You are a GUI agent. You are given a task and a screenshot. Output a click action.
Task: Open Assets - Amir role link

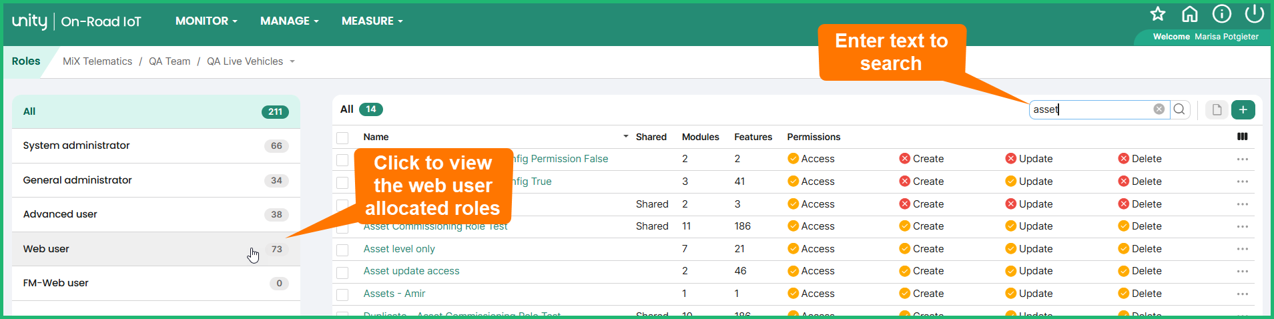(x=394, y=294)
